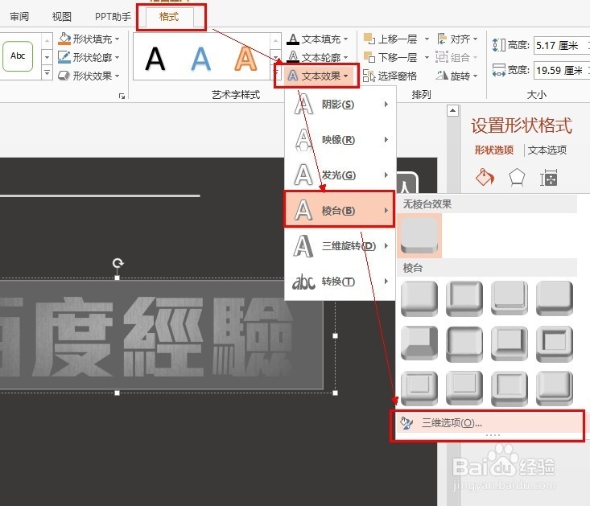Choose third bevel preset in row three

point(510,389)
